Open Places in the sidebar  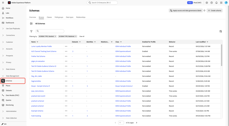tap(8, 86)
